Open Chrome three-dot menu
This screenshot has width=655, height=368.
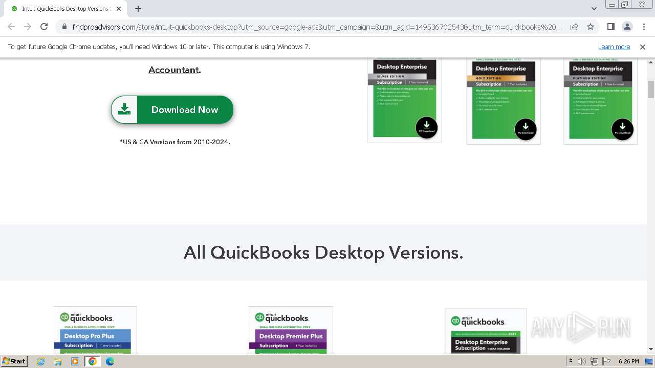(644, 27)
